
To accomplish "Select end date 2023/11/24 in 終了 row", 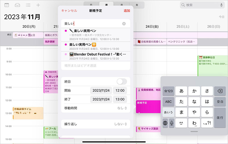I will 101,99.
